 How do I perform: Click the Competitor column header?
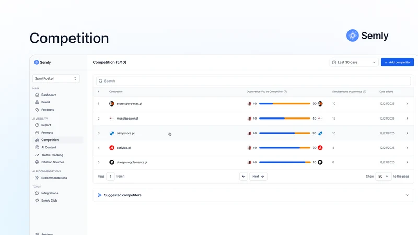(115, 92)
